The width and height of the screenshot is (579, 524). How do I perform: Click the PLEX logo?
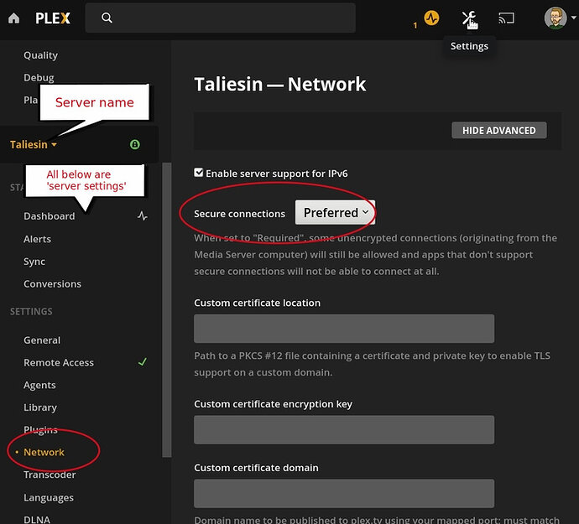click(52, 18)
